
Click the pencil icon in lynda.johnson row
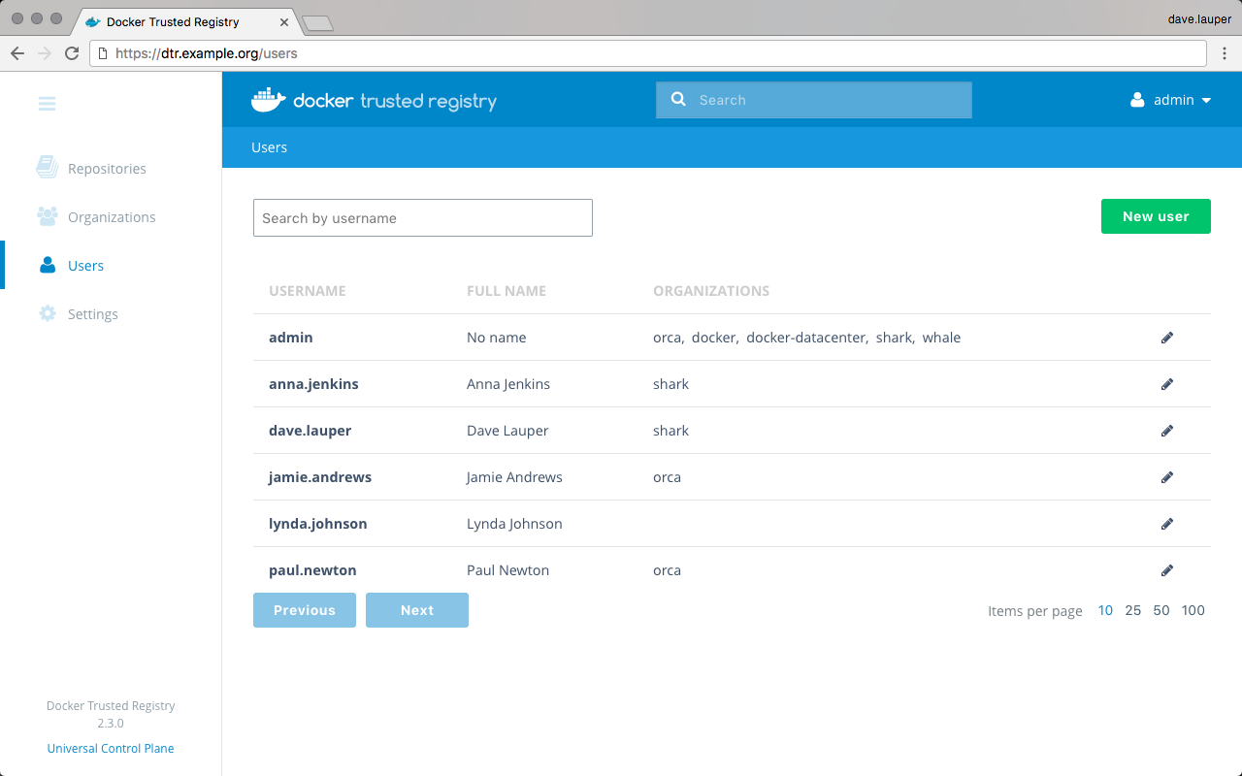click(x=1166, y=524)
